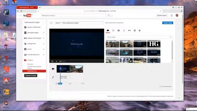197x111 pixels.
Task: Close the Видеоредактор browser tab
Action: pyautogui.click(x=36, y=7)
